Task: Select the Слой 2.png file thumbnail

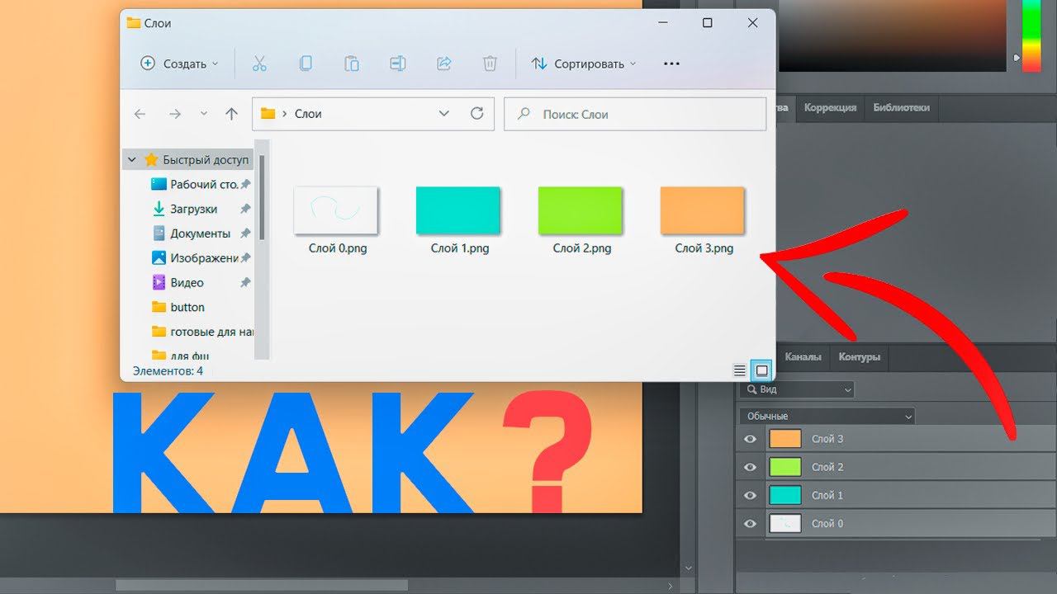Action: [x=581, y=210]
